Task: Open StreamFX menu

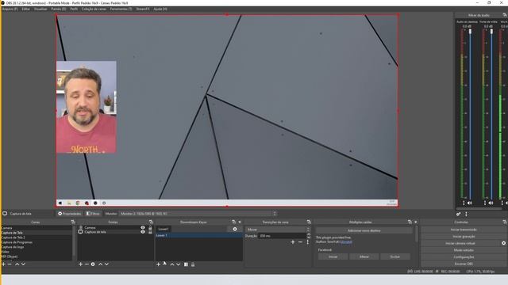Action: 143,9
